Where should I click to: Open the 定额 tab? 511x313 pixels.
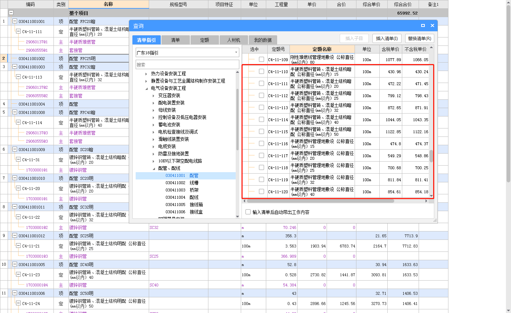pyautogui.click(x=204, y=40)
